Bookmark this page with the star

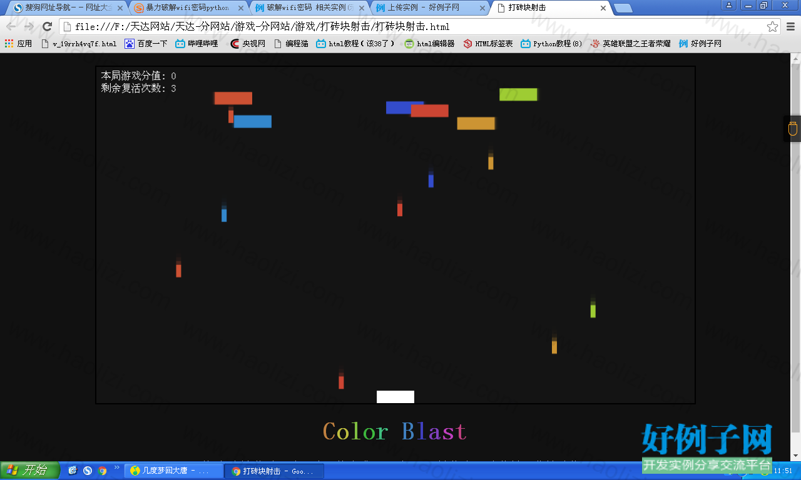(x=773, y=27)
